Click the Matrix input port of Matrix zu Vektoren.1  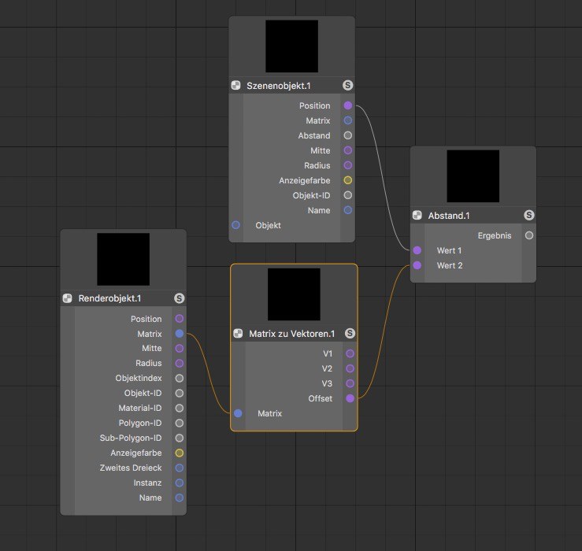238,413
